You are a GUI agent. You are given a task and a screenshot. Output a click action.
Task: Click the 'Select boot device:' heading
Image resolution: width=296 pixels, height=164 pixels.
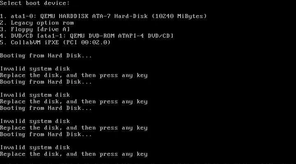pos(35,3)
